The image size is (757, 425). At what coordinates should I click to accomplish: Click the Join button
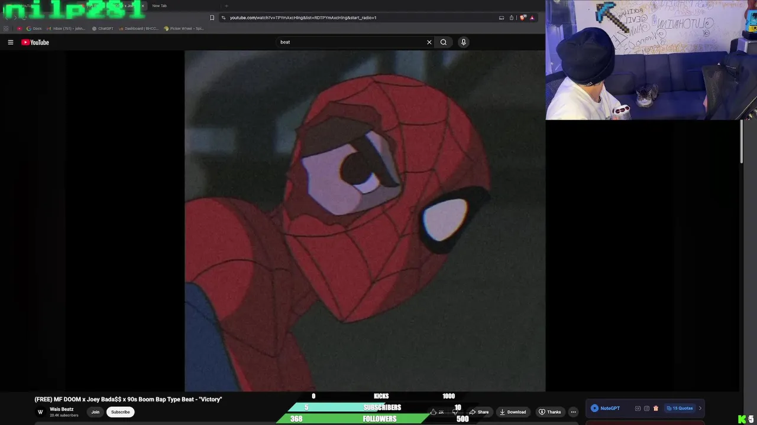tap(95, 412)
